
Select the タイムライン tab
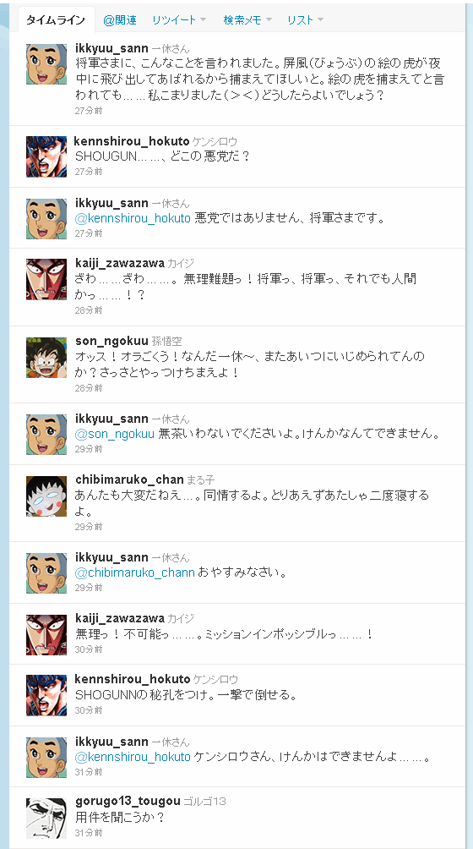(x=57, y=20)
